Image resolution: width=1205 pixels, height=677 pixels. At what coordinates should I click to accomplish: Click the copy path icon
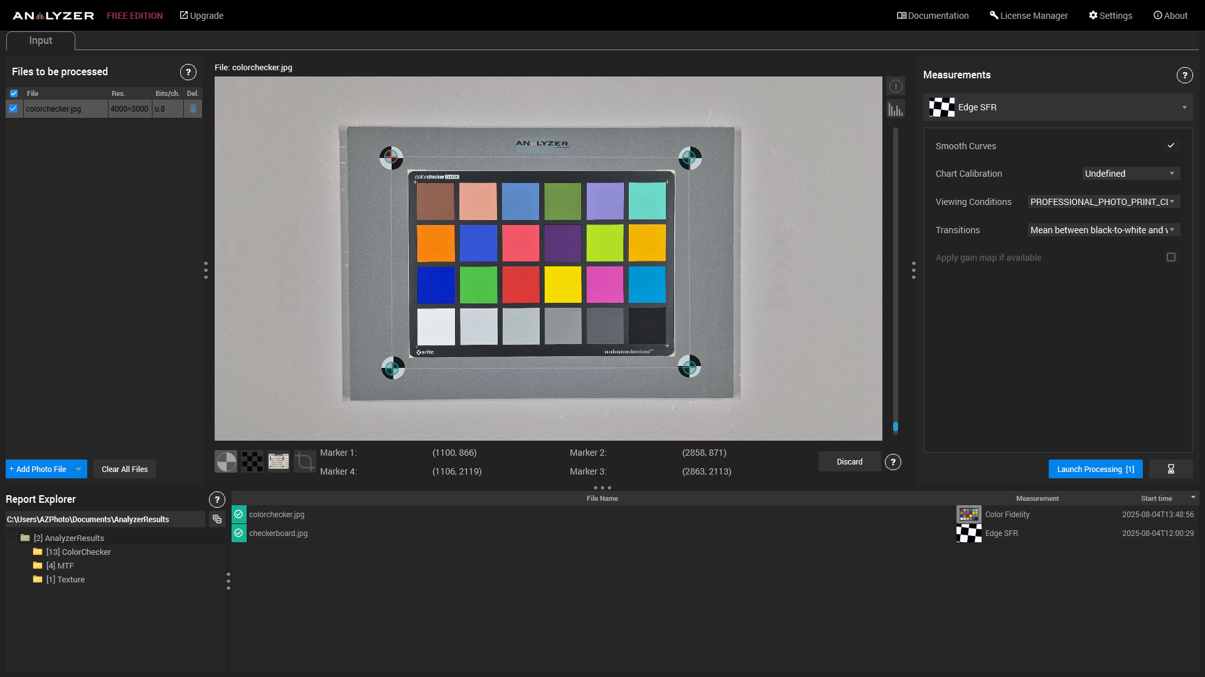217,519
